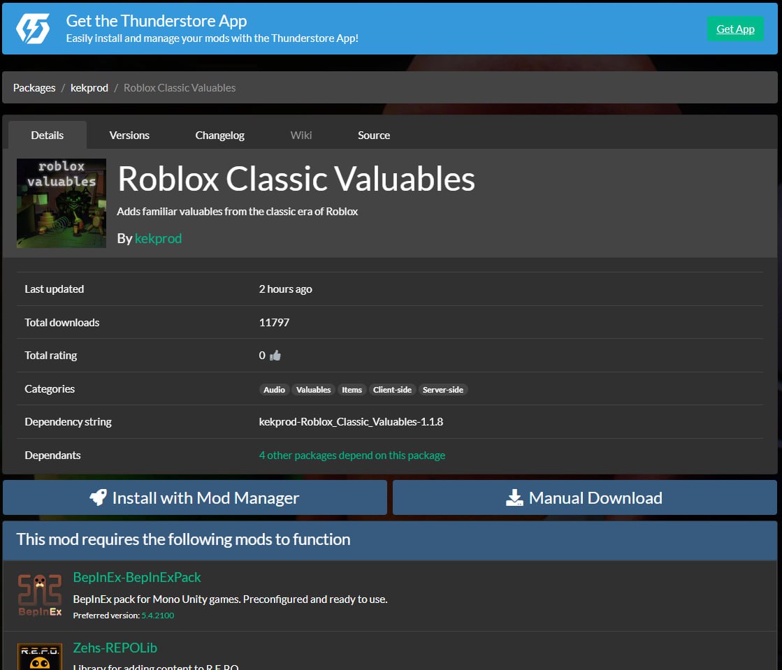Open the Changelog tab
The image size is (782, 670).
[220, 135]
